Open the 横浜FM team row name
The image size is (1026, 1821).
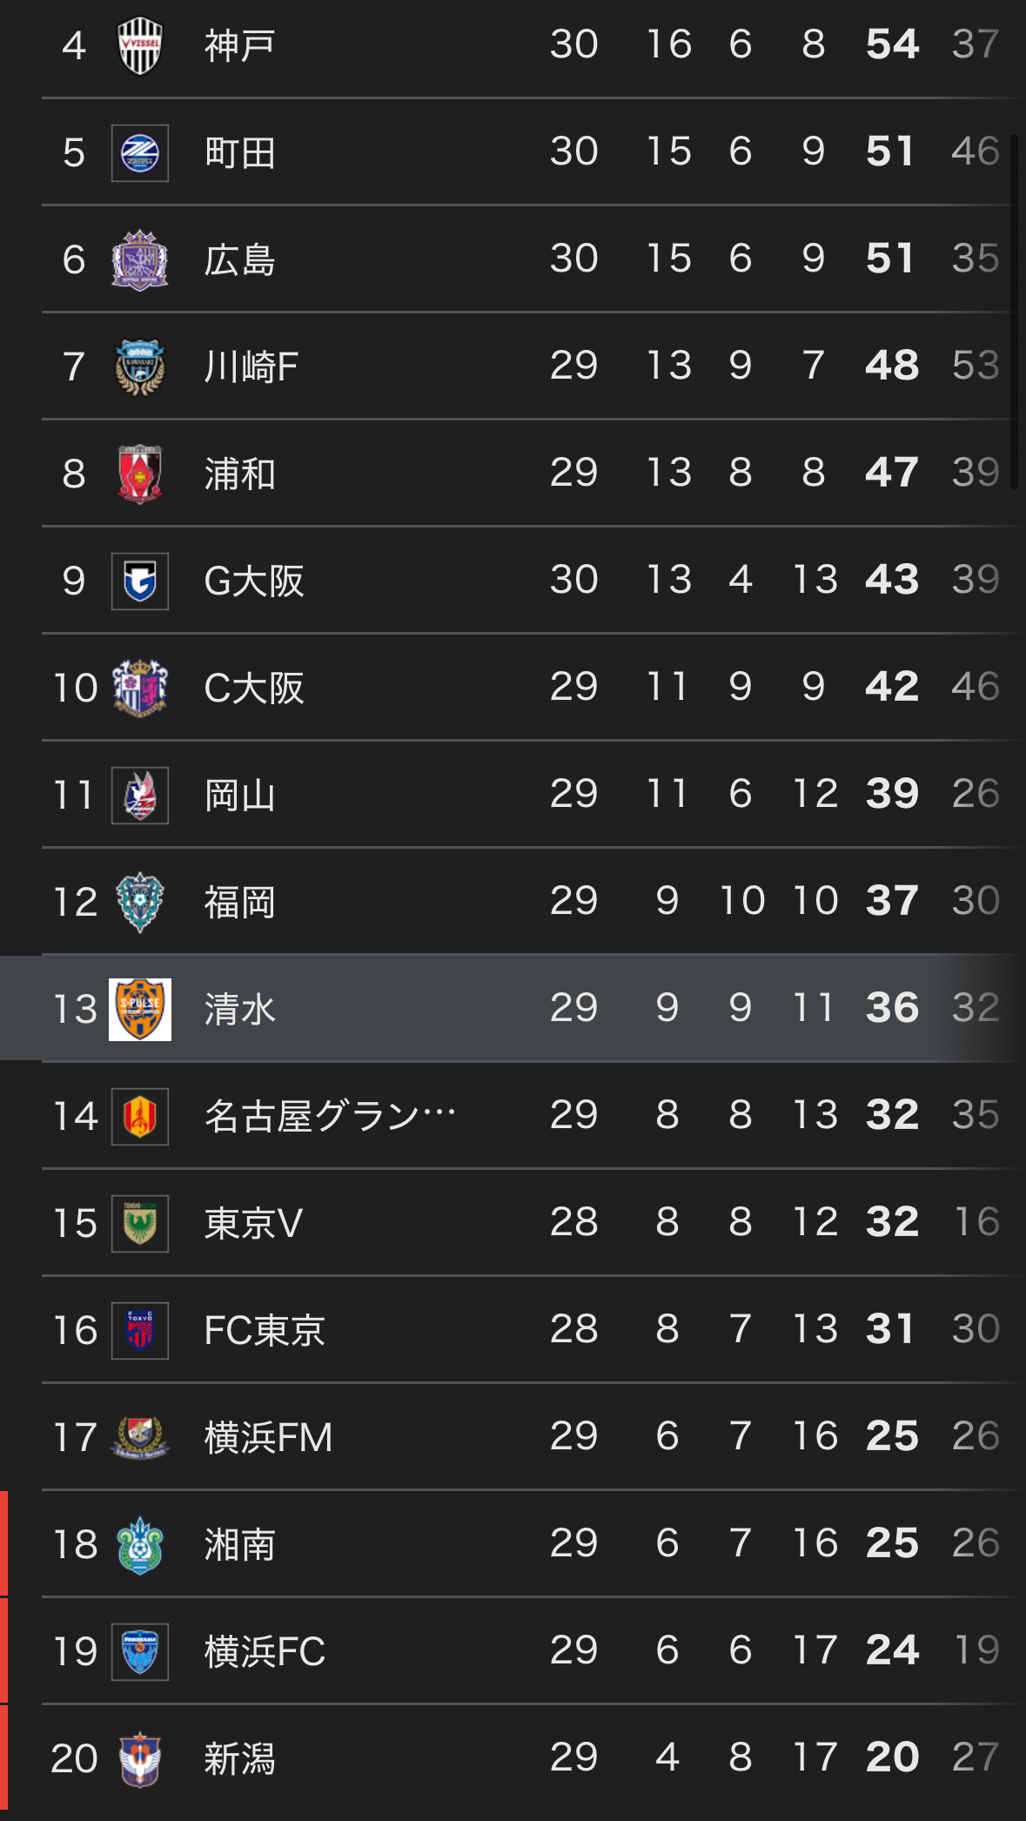[268, 1438]
